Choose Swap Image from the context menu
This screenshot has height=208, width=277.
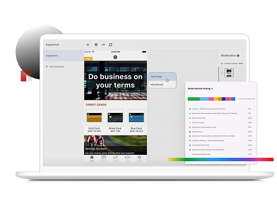tap(157, 76)
